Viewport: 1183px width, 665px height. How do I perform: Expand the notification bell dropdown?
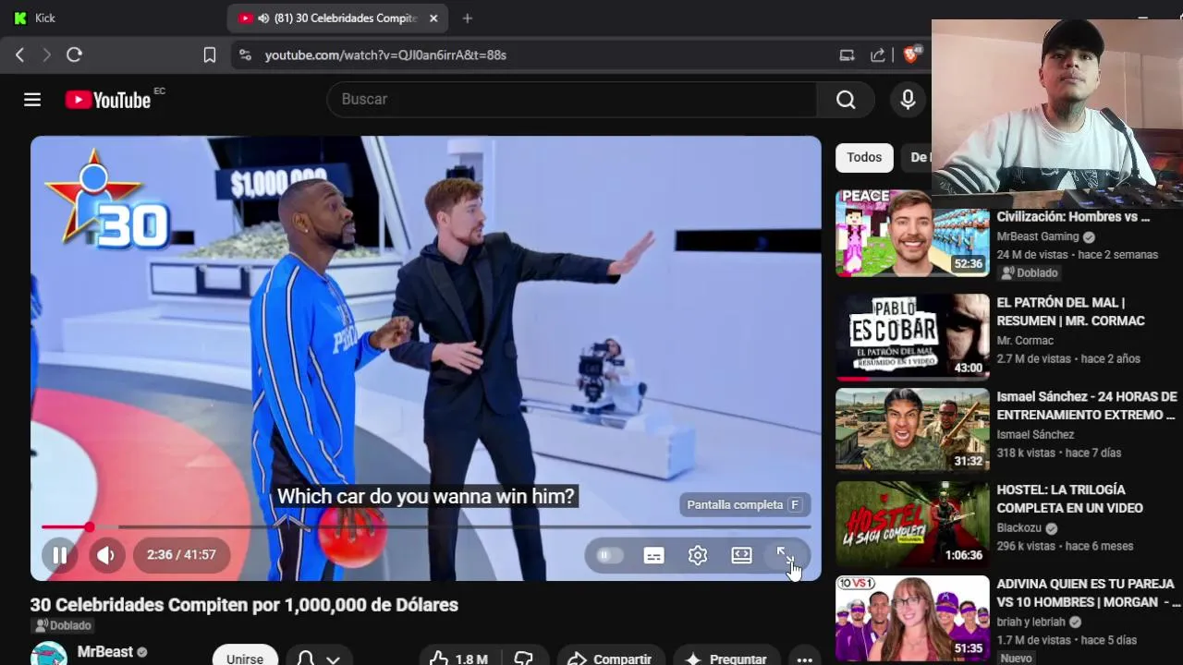point(319,657)
